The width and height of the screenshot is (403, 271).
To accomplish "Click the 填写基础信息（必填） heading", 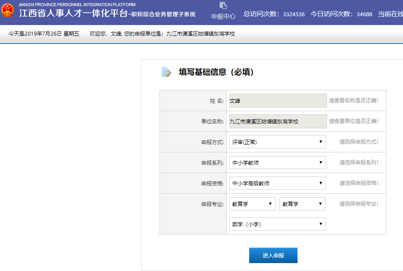I will coord(216,72).
